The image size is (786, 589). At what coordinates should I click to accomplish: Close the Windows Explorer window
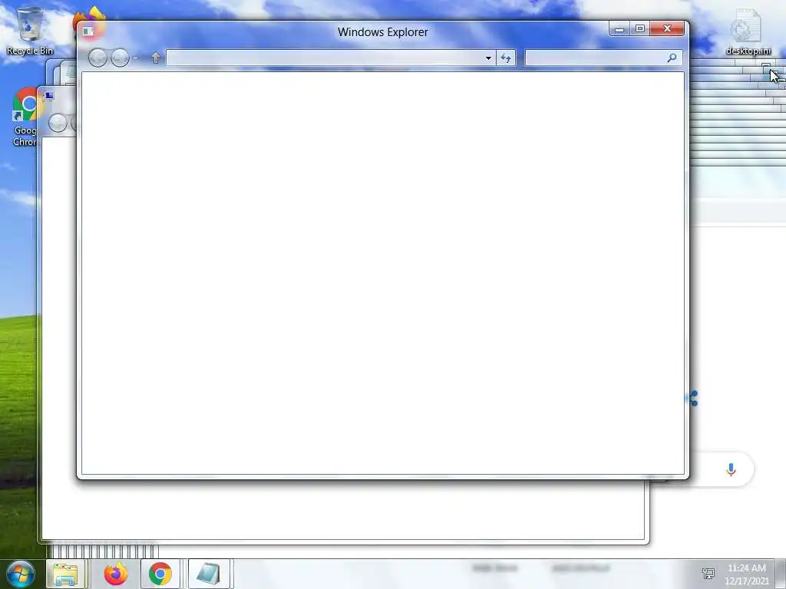click(667, 29)
